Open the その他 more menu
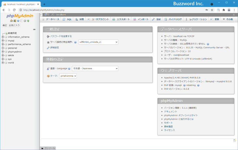This screenshot has width=238, height=150. pyautogui.click(x=228, y=19)
